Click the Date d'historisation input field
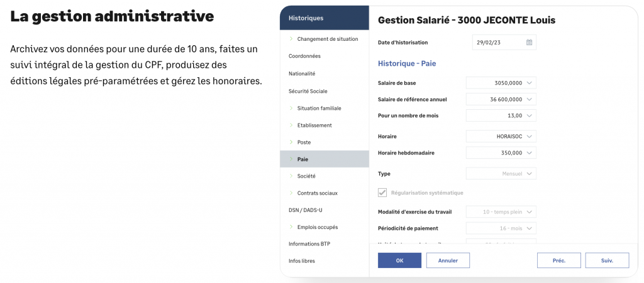The width and height of the screenshot is (644, 283). click(x=497, y=43)
